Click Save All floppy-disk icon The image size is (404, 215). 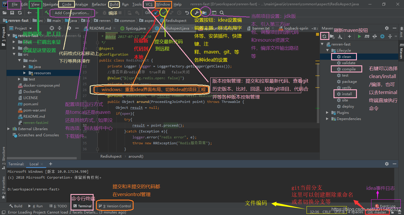pyautogui.click(x=12, y=13)
